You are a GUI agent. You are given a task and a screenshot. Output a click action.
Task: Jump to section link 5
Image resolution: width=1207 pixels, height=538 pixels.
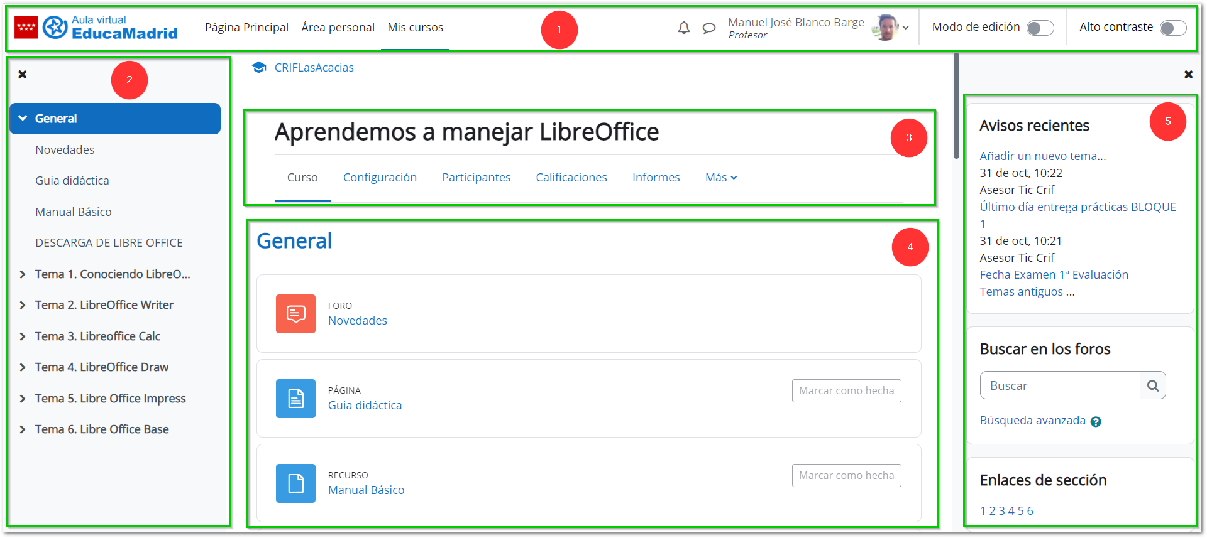coord(1020,511)
